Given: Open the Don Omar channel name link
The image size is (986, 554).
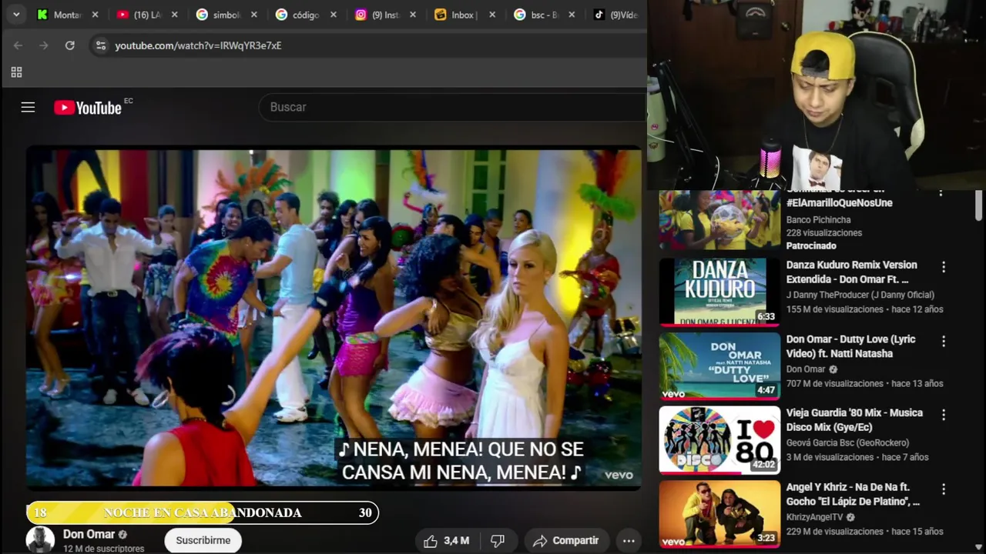Looking at the screenshot, I should tap(89, 534).
